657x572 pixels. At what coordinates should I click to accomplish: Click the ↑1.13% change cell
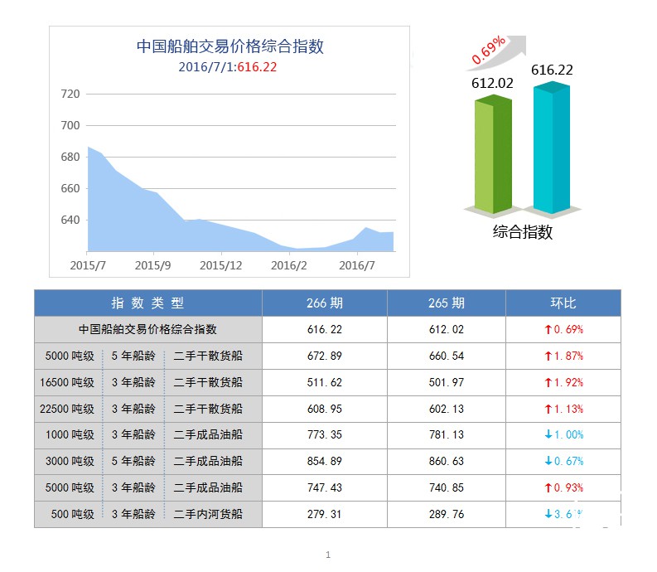(x=563, y=409)
